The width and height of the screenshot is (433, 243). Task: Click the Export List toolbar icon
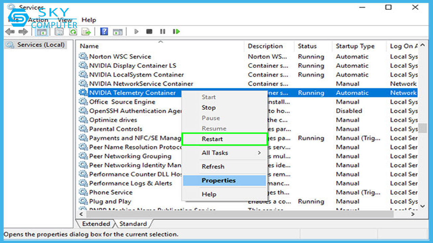pos(86,31)
